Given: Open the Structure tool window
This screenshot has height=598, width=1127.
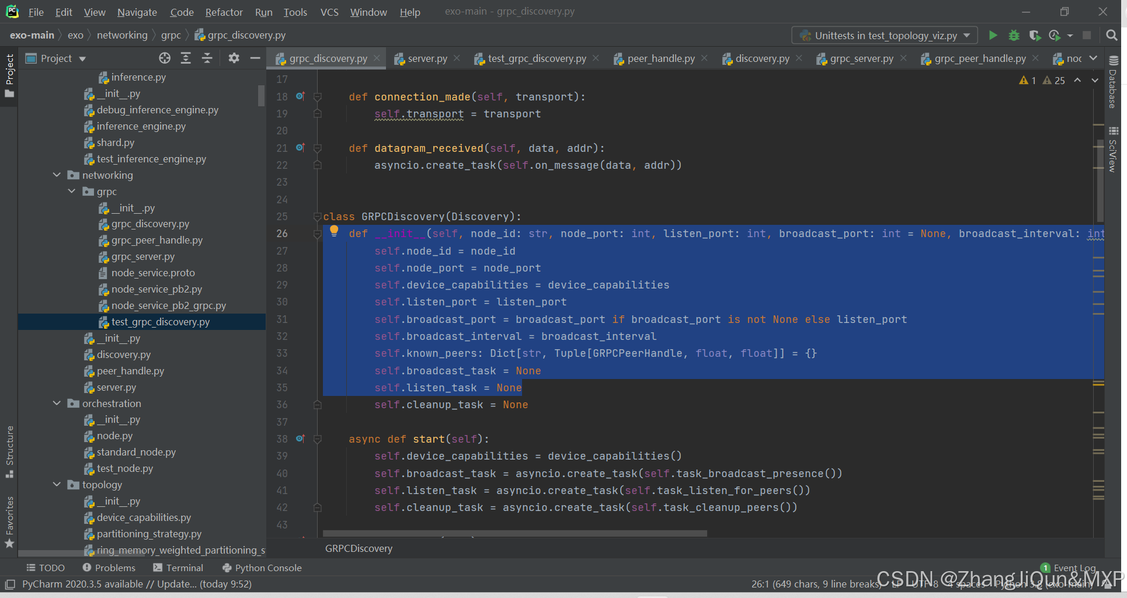Looking at the screenshot, I should point(9,452).
